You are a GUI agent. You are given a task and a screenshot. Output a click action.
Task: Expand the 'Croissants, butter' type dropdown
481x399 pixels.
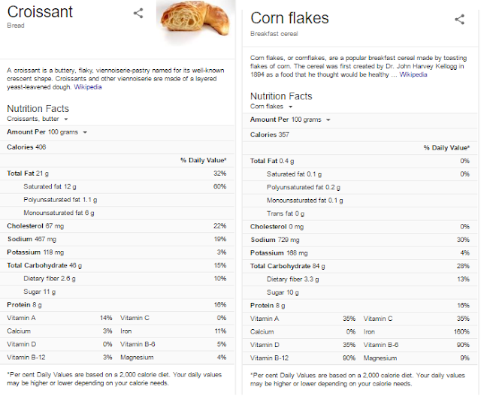point(37,119)
